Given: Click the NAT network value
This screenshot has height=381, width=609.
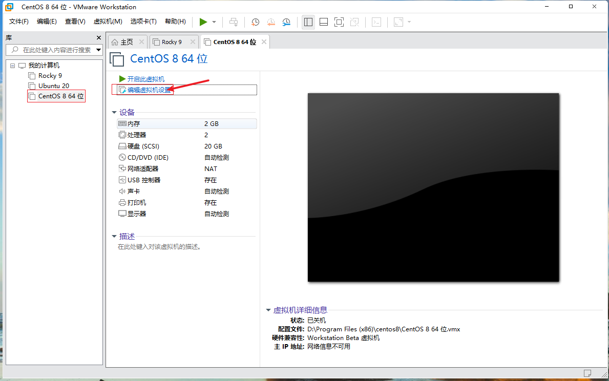Looking at the screenshot, I should click(x=211, y=168).
